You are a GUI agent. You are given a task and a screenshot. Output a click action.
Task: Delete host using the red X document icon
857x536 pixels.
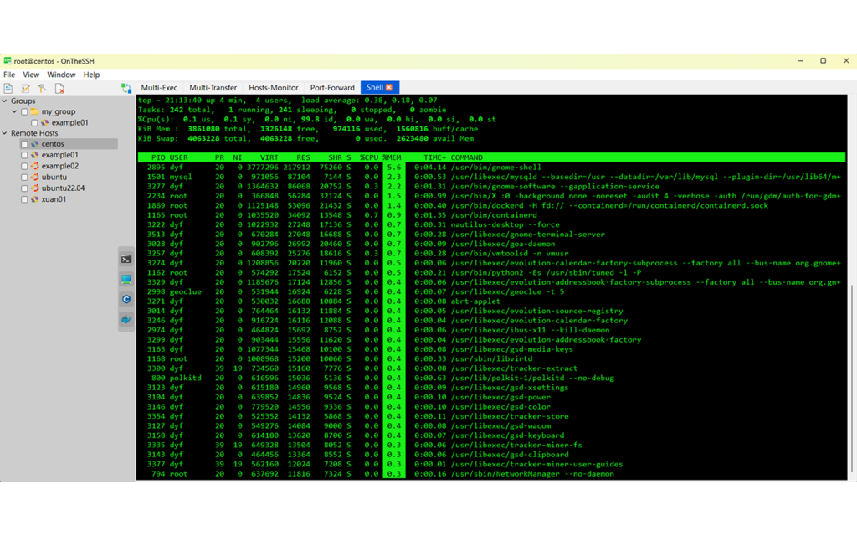[x=59, y=88]
